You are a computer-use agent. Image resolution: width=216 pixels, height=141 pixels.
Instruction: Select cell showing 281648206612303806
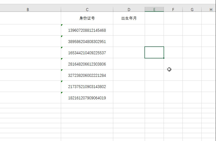(87, 64)
